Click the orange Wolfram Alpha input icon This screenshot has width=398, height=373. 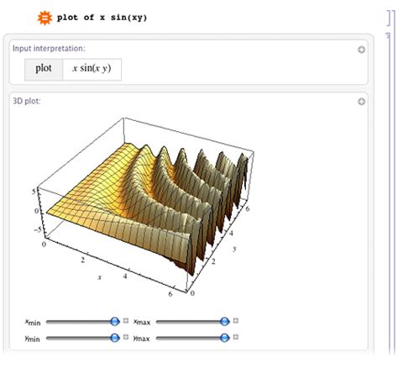[x=45, y=18]
